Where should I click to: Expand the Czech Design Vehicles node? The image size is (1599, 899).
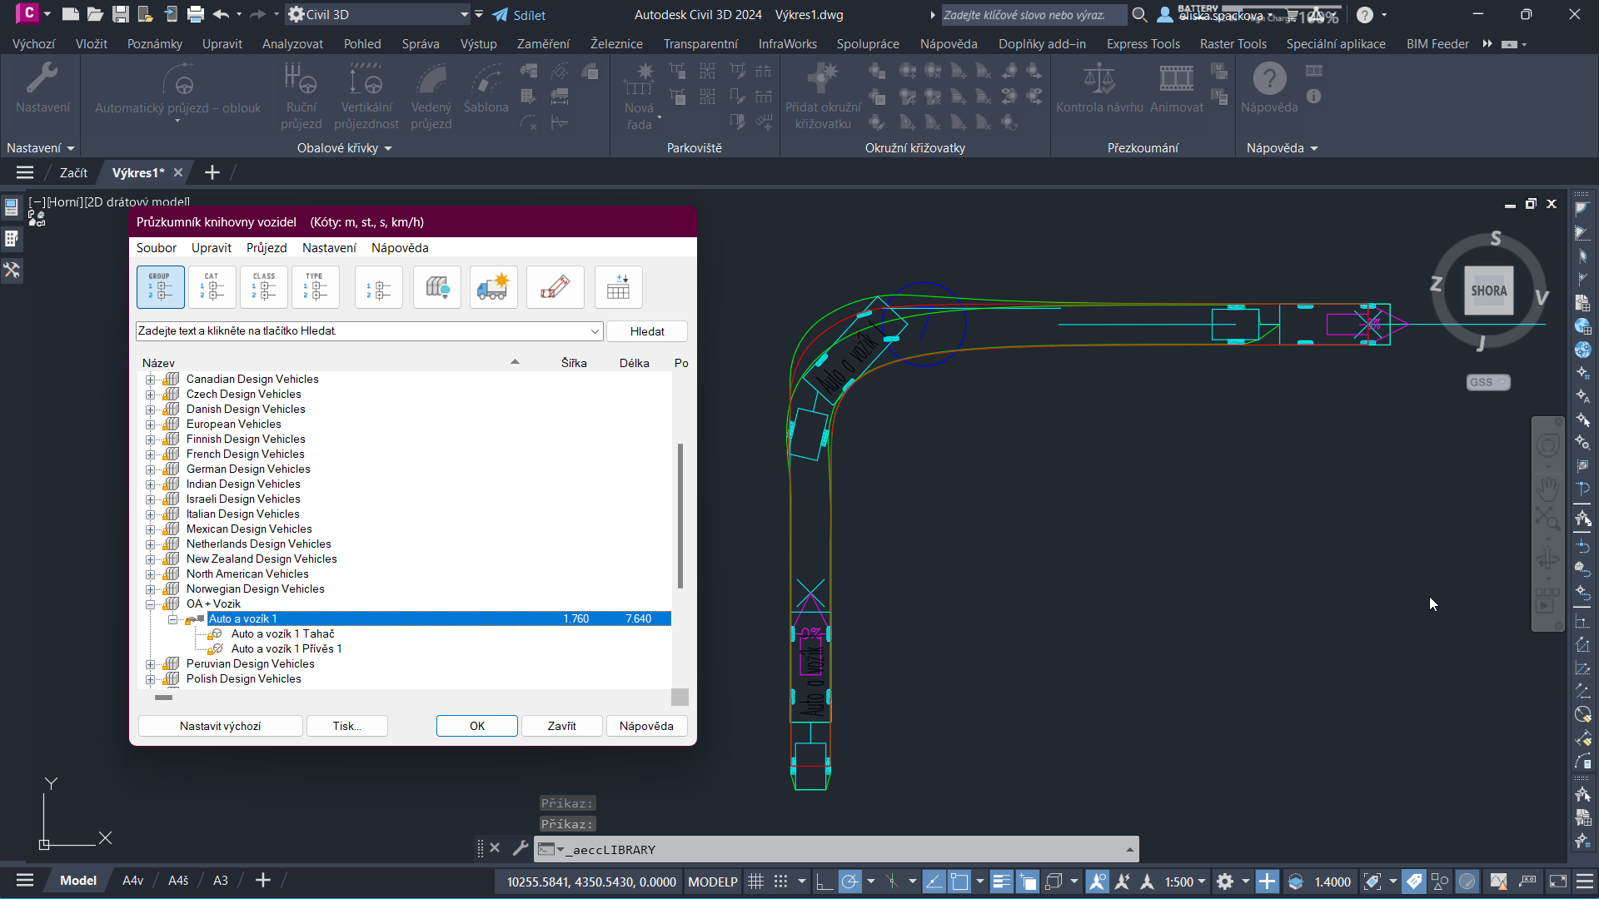click(151, 395)
